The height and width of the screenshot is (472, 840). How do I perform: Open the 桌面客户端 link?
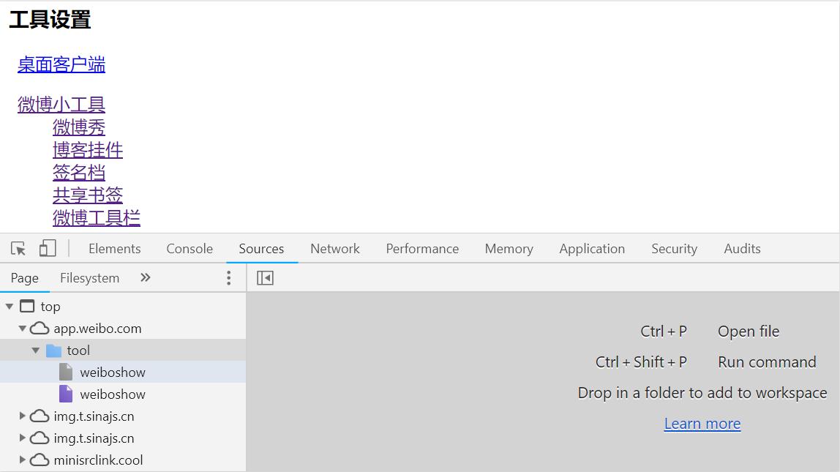tap(61, 65)
